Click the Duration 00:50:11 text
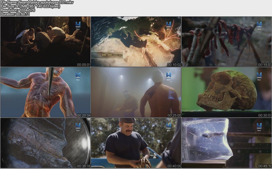This screenshot has width=272, height=169. click(x=15, y=14)
